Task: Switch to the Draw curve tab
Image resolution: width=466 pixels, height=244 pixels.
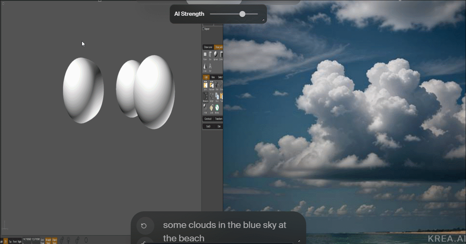Action: (x=208, y=47)
